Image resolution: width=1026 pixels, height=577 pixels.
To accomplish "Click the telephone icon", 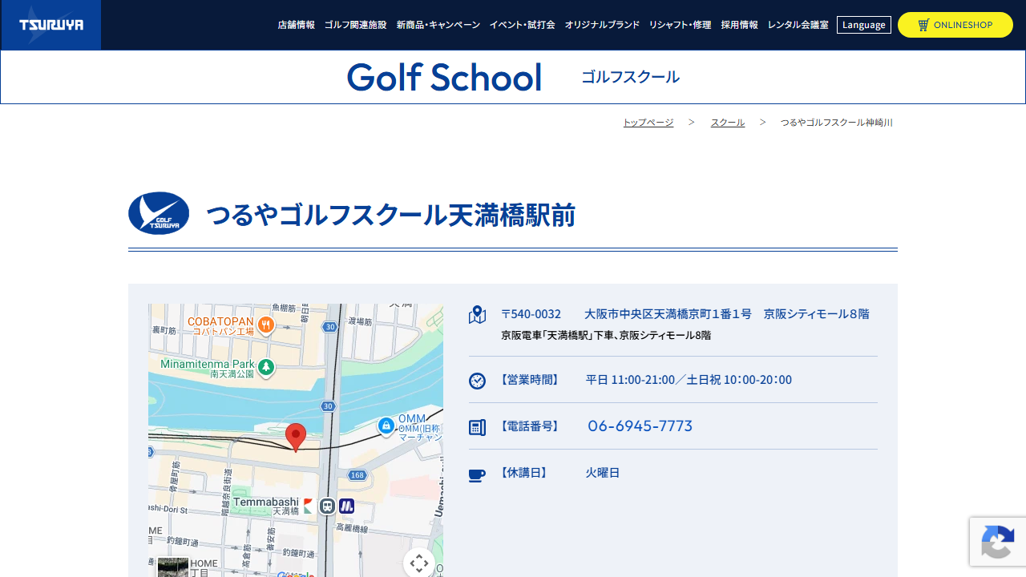I will click(x=478, y=427).
